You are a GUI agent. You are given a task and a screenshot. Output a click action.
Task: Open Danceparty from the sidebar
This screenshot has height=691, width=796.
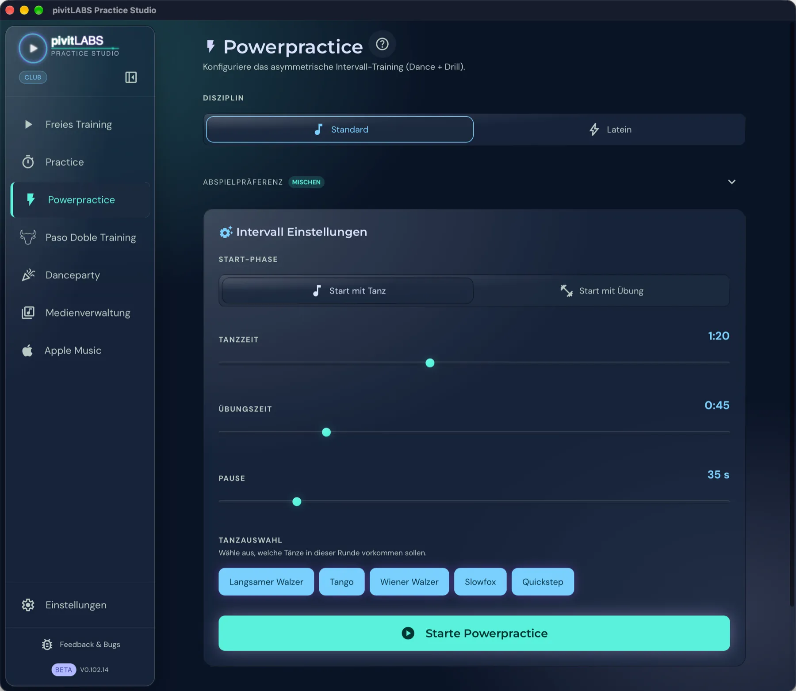[80, 275]
